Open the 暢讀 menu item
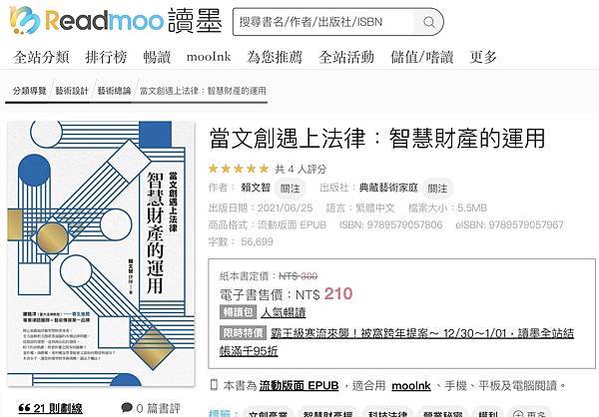The height and width of the screenshot is (417, 599). coord(157,57)
